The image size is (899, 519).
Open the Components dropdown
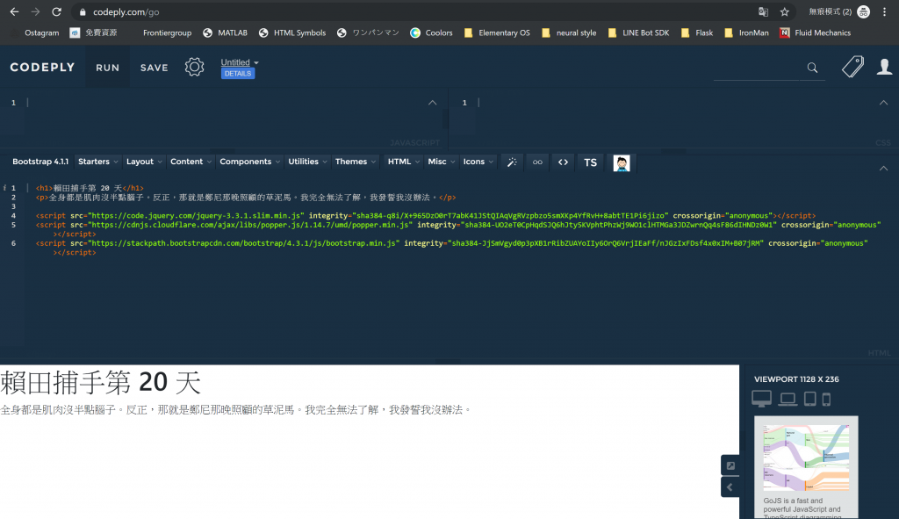[250, 162]
